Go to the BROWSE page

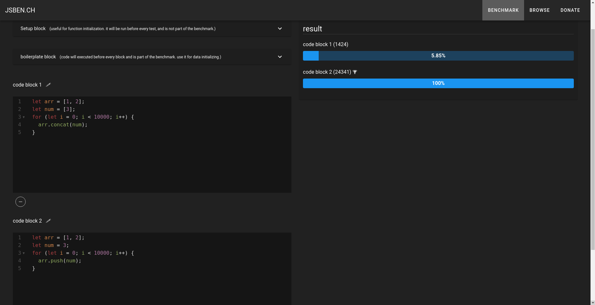pyautogui.click(x=539, y=10)
